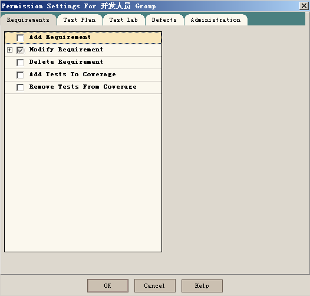This screenshot has height=296, width=310.
Task: Close the Permission Settings dialog
Action: (x=304, y=6)
